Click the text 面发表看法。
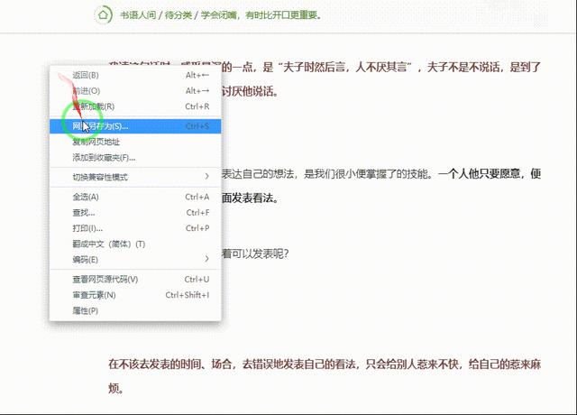The height and width of the screenshot is (415, 577). (250, 198)
